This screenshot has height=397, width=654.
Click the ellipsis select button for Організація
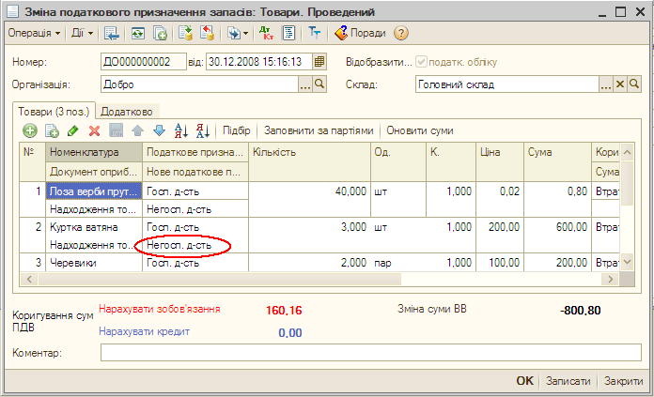[x=305, y=84]
